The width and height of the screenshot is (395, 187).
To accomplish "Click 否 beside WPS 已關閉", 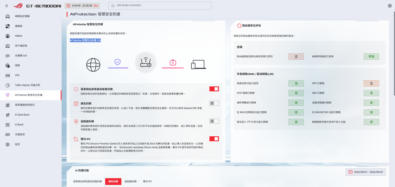I will coord(371,83).
